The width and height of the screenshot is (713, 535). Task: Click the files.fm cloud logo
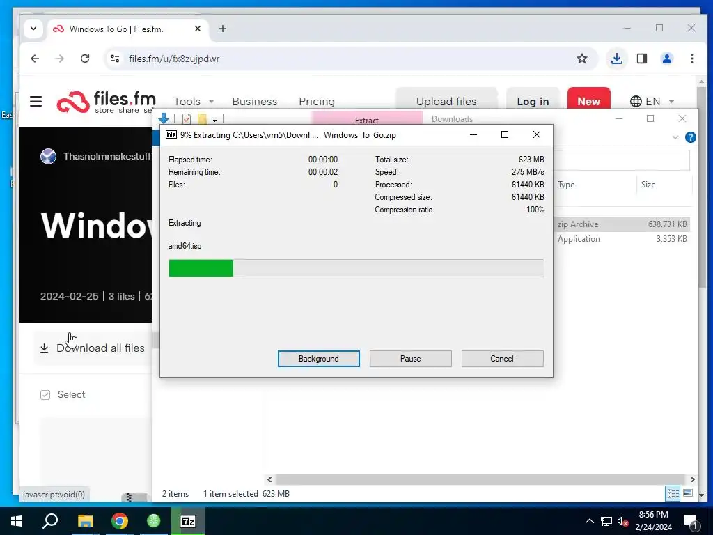72,102
